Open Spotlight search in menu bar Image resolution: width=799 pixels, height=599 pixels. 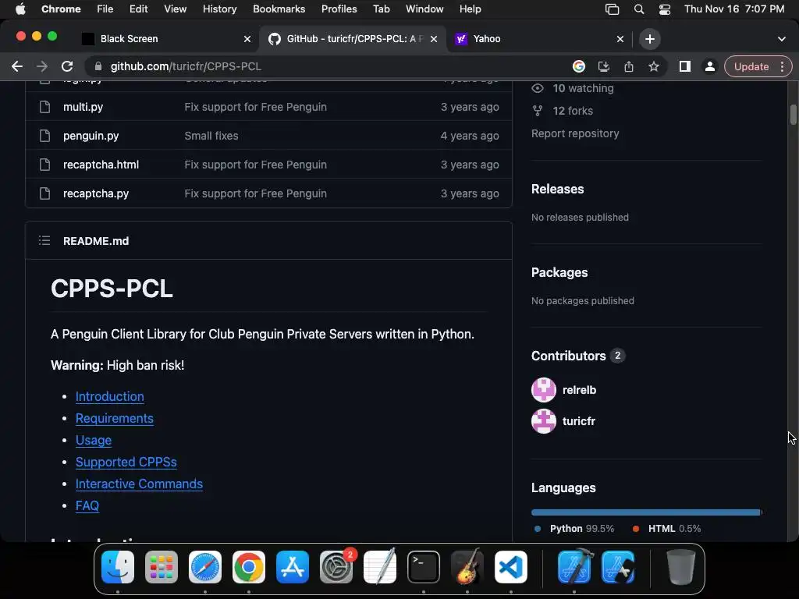(639, 9)
